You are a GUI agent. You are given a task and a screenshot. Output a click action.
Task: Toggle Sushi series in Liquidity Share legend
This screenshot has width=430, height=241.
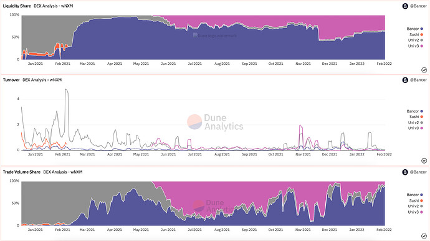416,34
